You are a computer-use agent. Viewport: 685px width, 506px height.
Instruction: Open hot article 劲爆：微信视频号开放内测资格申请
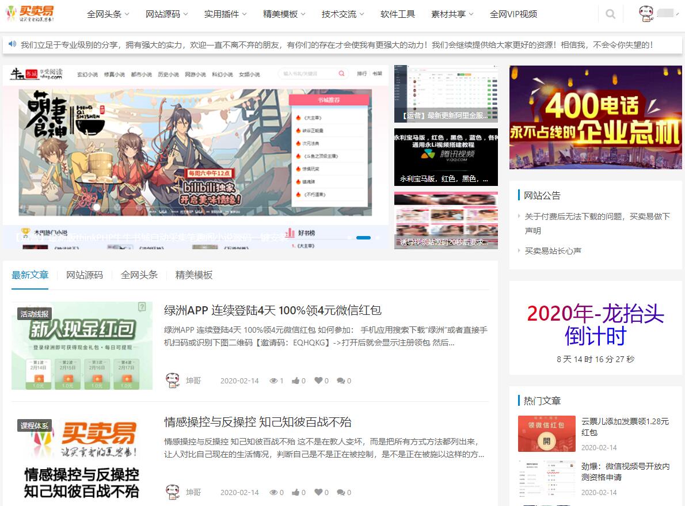[x=625, y=472]
